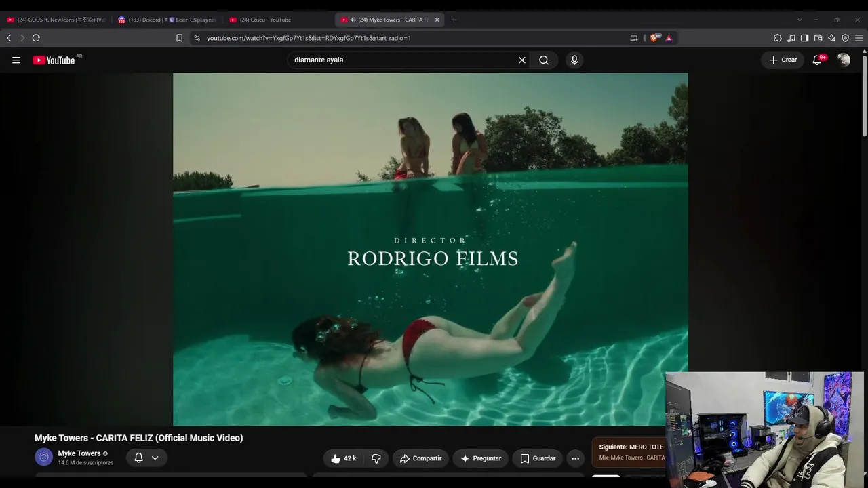Open the browser main menu
The height and width of the screenshot is (488, 868).
click(859, 38)
